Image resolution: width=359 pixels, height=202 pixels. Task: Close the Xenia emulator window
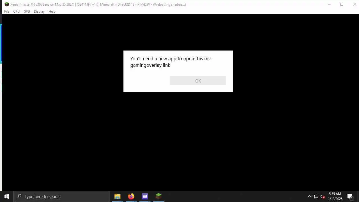pyautogui.click(x=355, y=4)
